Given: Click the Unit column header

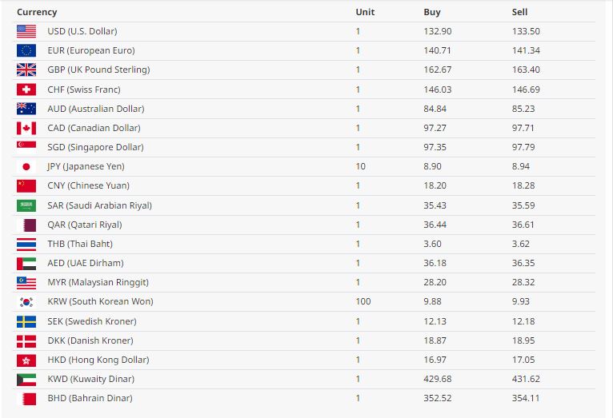Looking at the screenshot, I should (x=365, y=12).
